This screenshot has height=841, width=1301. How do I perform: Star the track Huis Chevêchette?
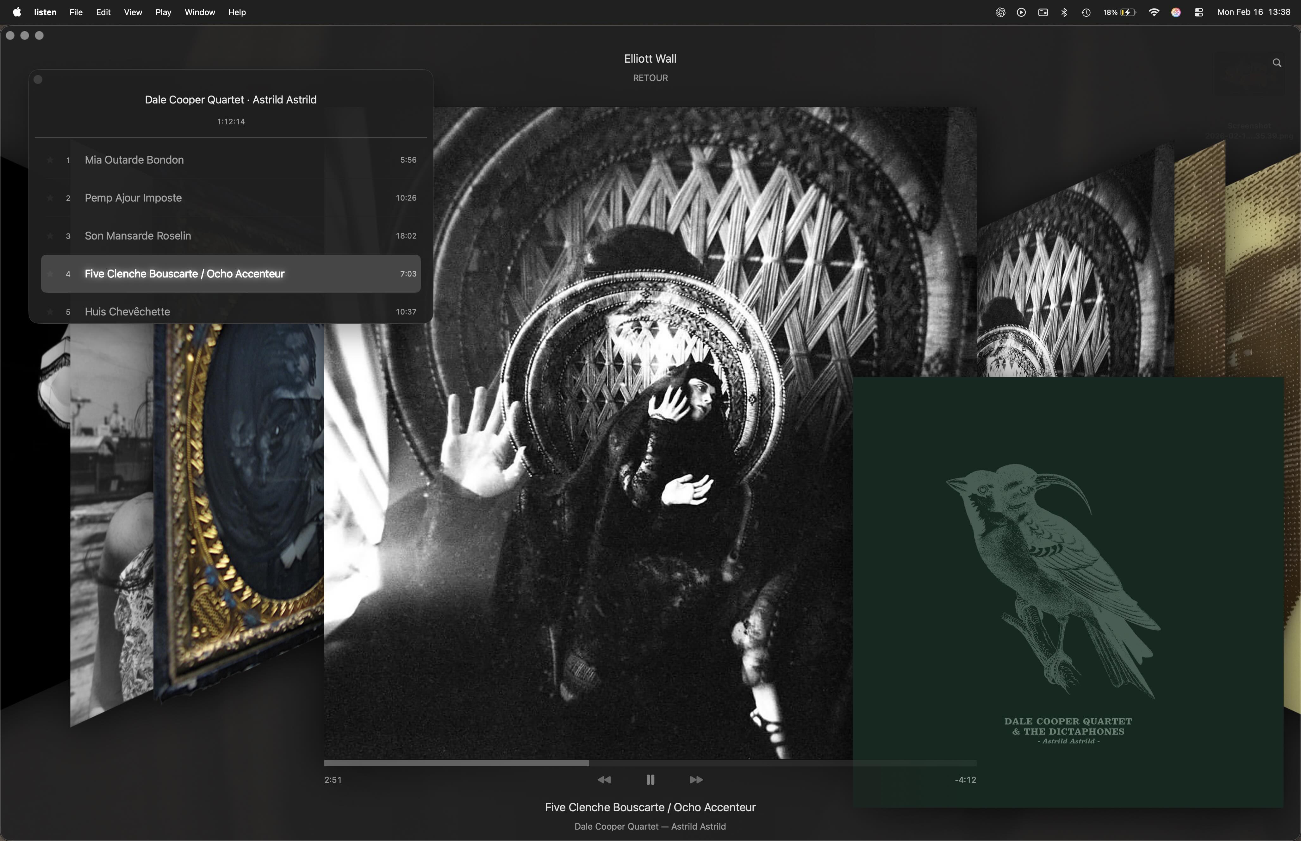(50, 312)
